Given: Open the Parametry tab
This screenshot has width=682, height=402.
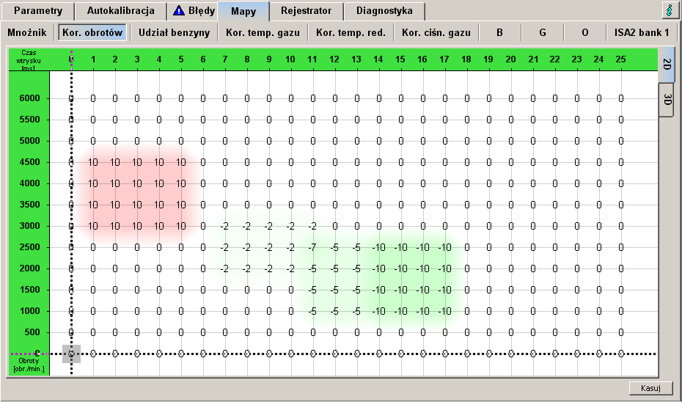Looking at the screenshot, I should point(38,11).
